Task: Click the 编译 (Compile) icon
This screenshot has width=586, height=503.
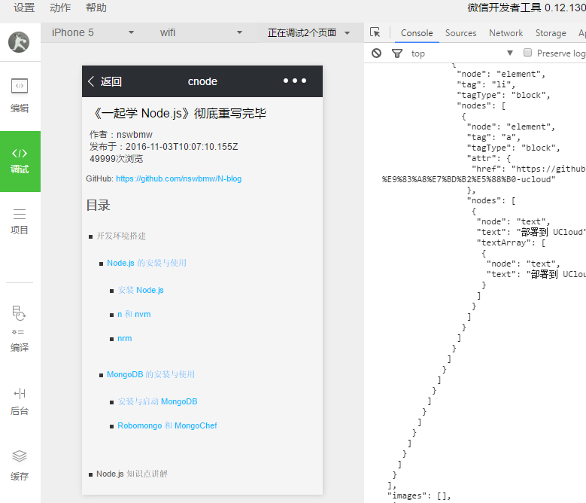Action: [x=20, y=329]
